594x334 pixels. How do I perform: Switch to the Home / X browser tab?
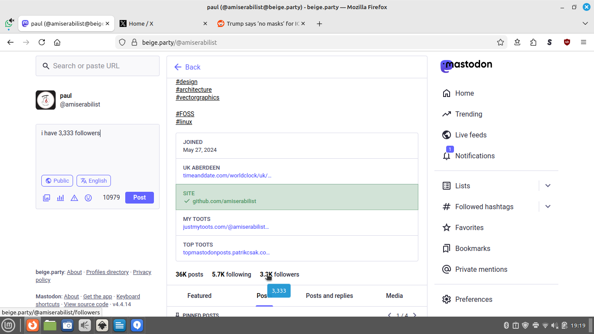coord(161,23)
